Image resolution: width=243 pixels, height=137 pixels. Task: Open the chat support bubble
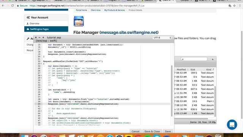coord(232,124)
